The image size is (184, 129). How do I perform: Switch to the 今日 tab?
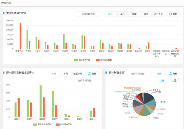[122, 14]
